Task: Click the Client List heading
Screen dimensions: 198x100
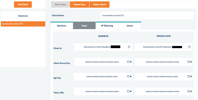Action: point(23,16)
